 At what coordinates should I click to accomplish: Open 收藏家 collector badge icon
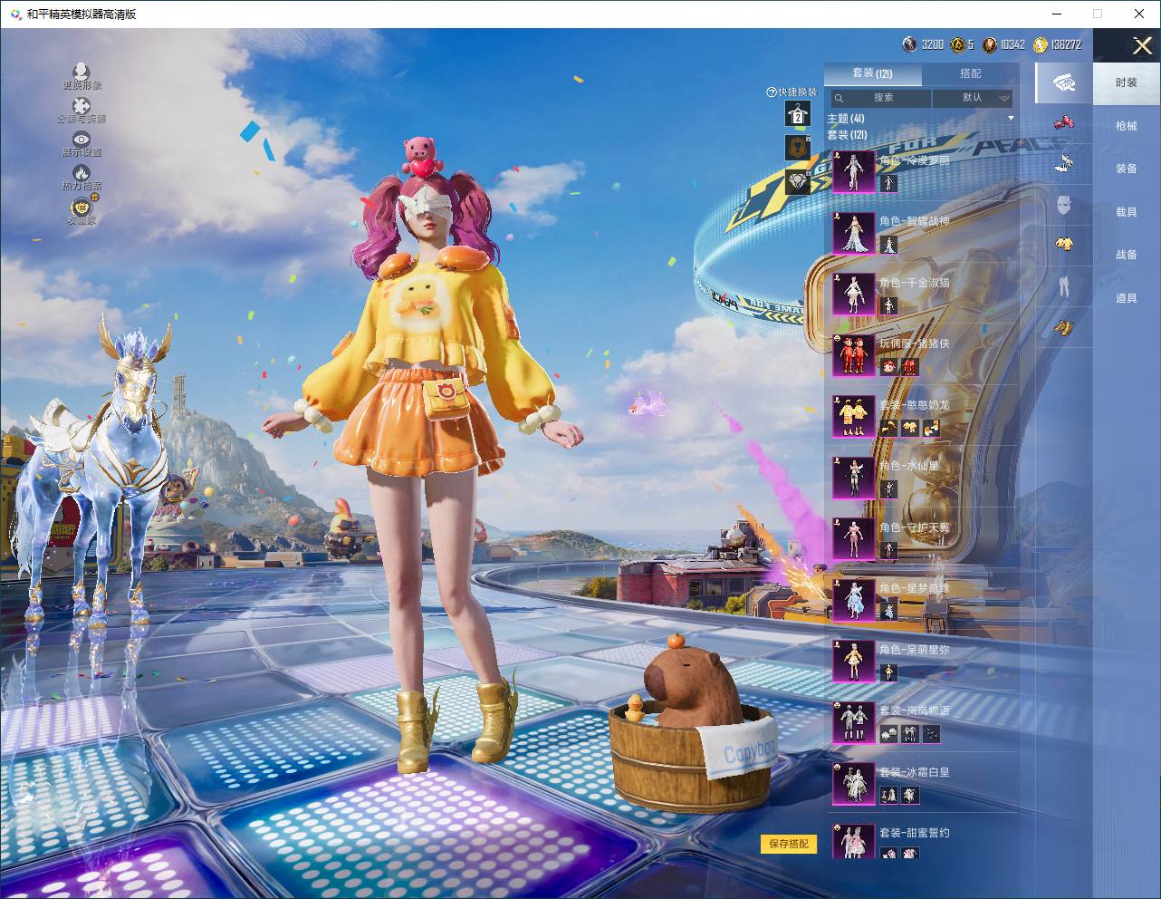click(x=82, y=207)
